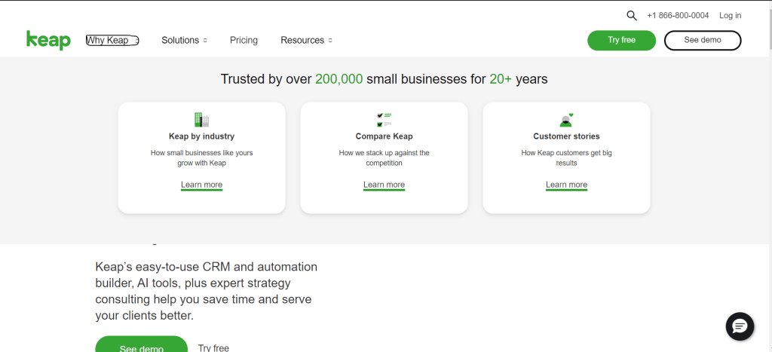Screen dimensions: 772x352
Task: Expand the Why Keap menu
Action: click(112, 41)
